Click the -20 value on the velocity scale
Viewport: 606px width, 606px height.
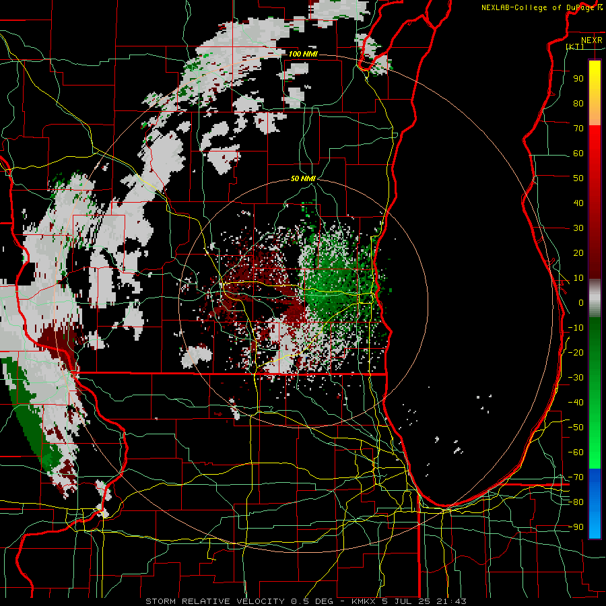pyautogui.click(x=576, y=352)
